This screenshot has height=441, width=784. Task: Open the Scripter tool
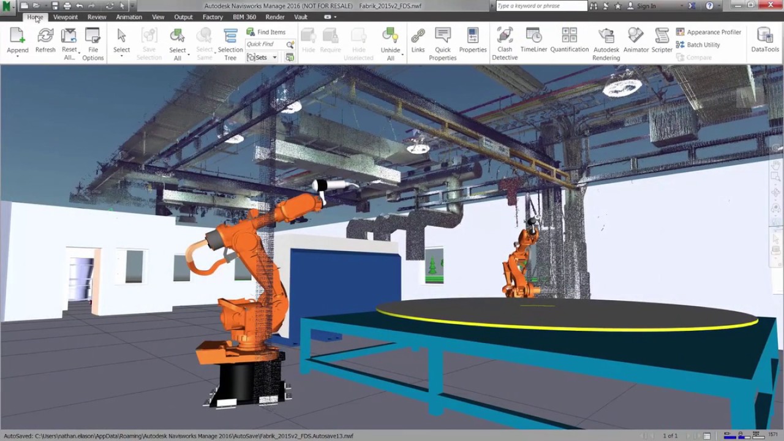click(662, 40)
